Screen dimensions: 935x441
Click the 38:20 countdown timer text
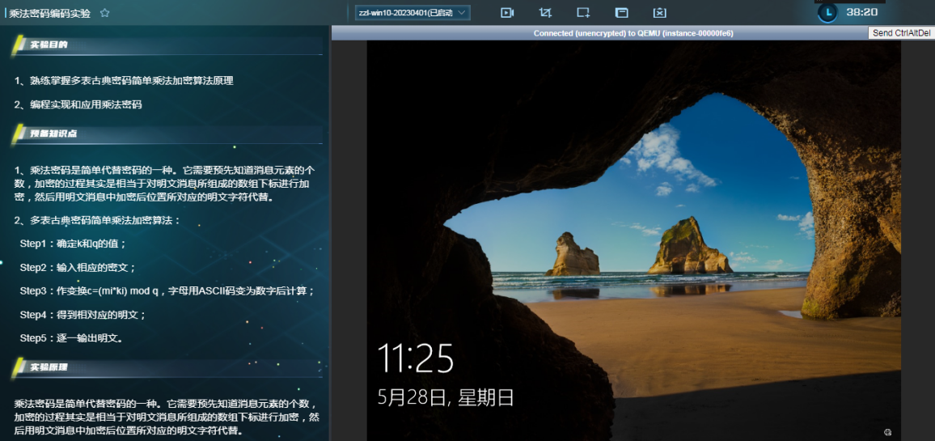coord(861,12)
